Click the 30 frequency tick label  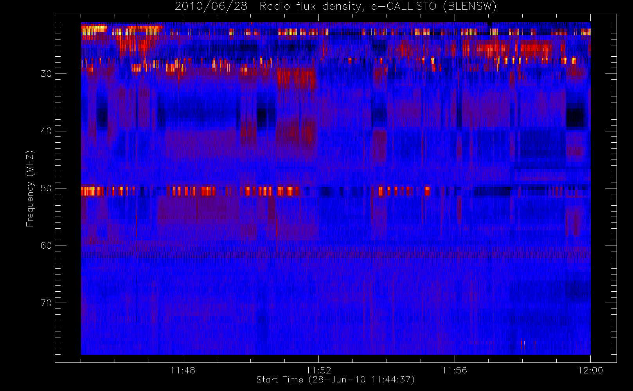pos(46,74)
